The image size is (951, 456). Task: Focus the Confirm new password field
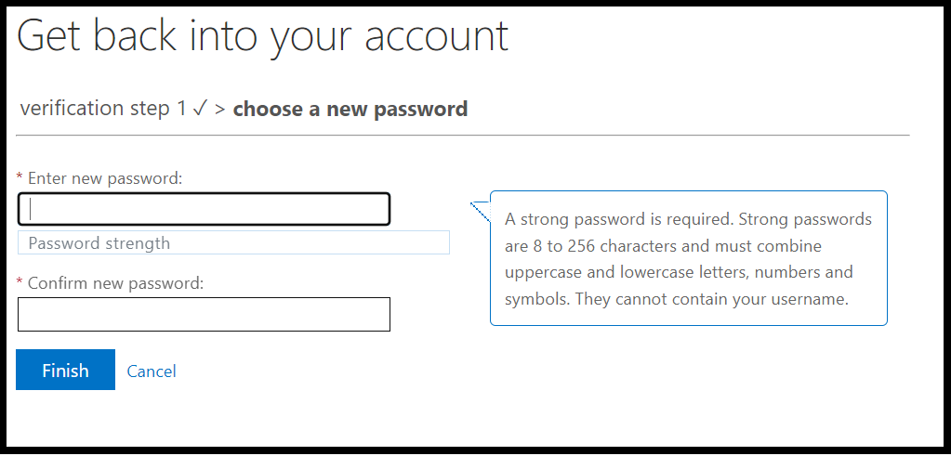click(204, 315)
